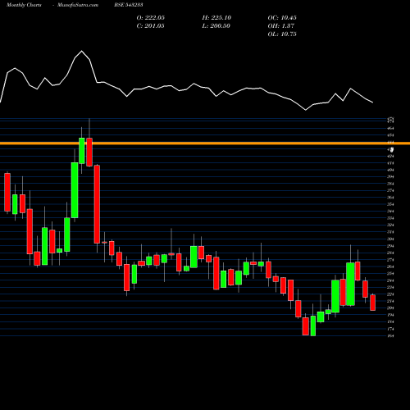Image resolution: width=410 pixels, height=410 pixels.
Task: Click the low value 'L: 200.50'
Action: click(216, 25)
